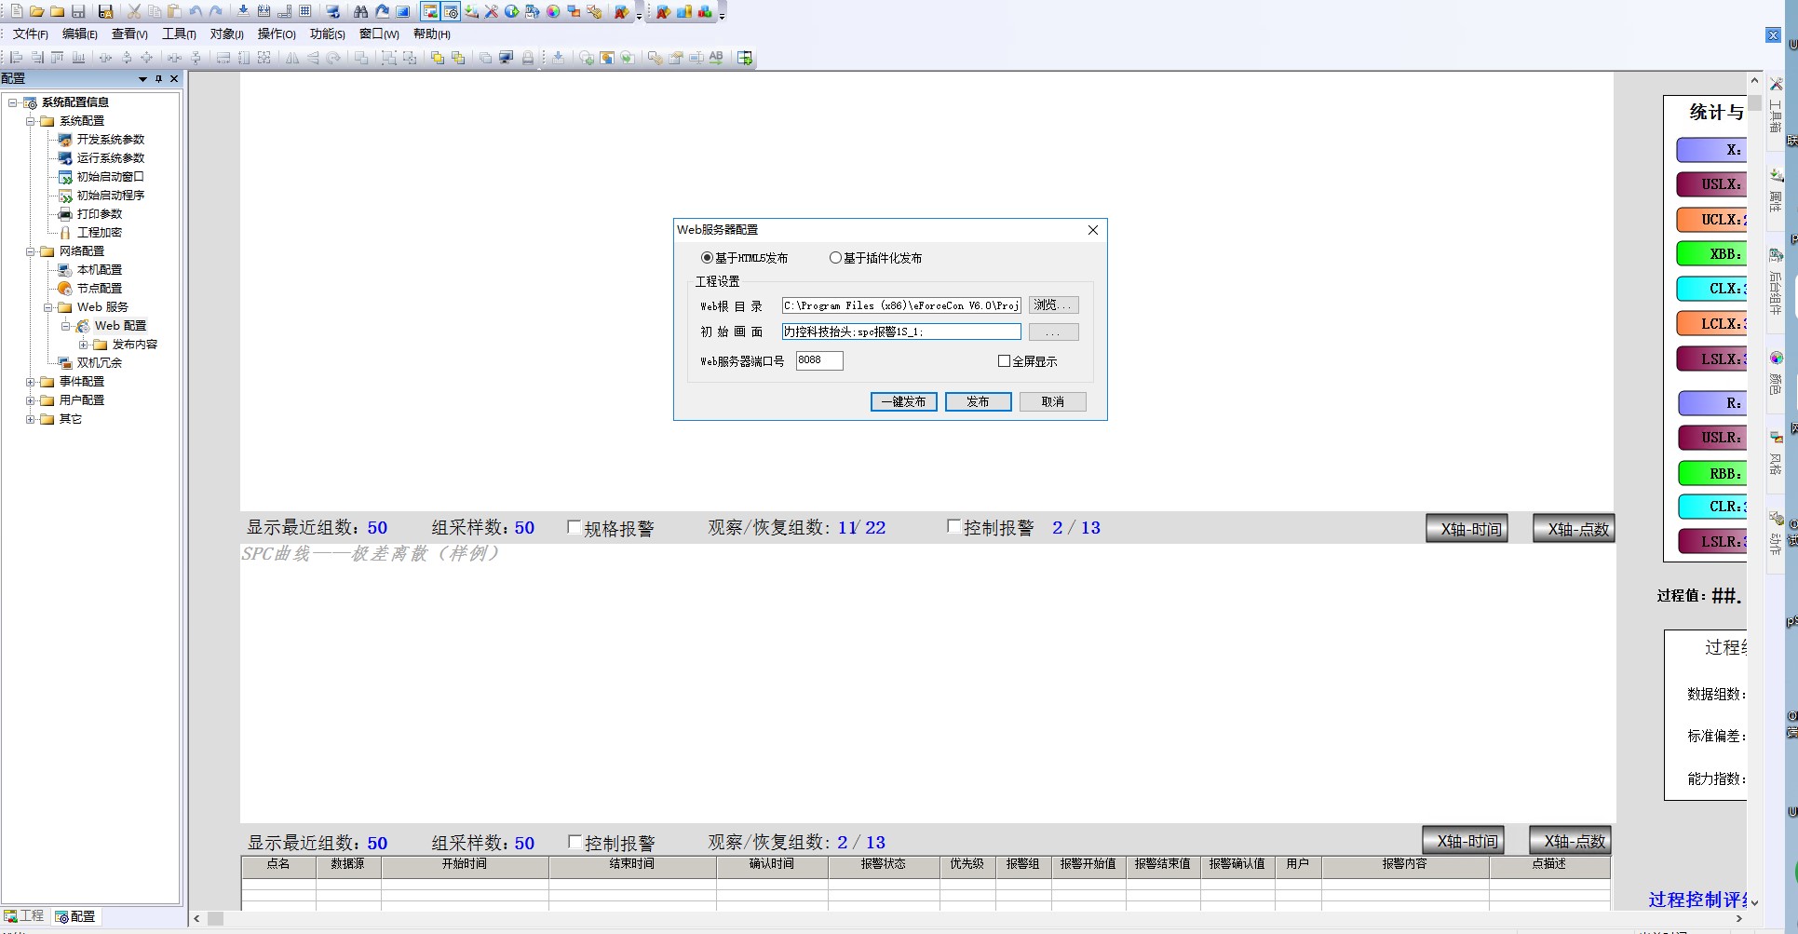1798x934 pixels.
Task: Click the Open folder toolbar icon
Action: tap(36, 11)
